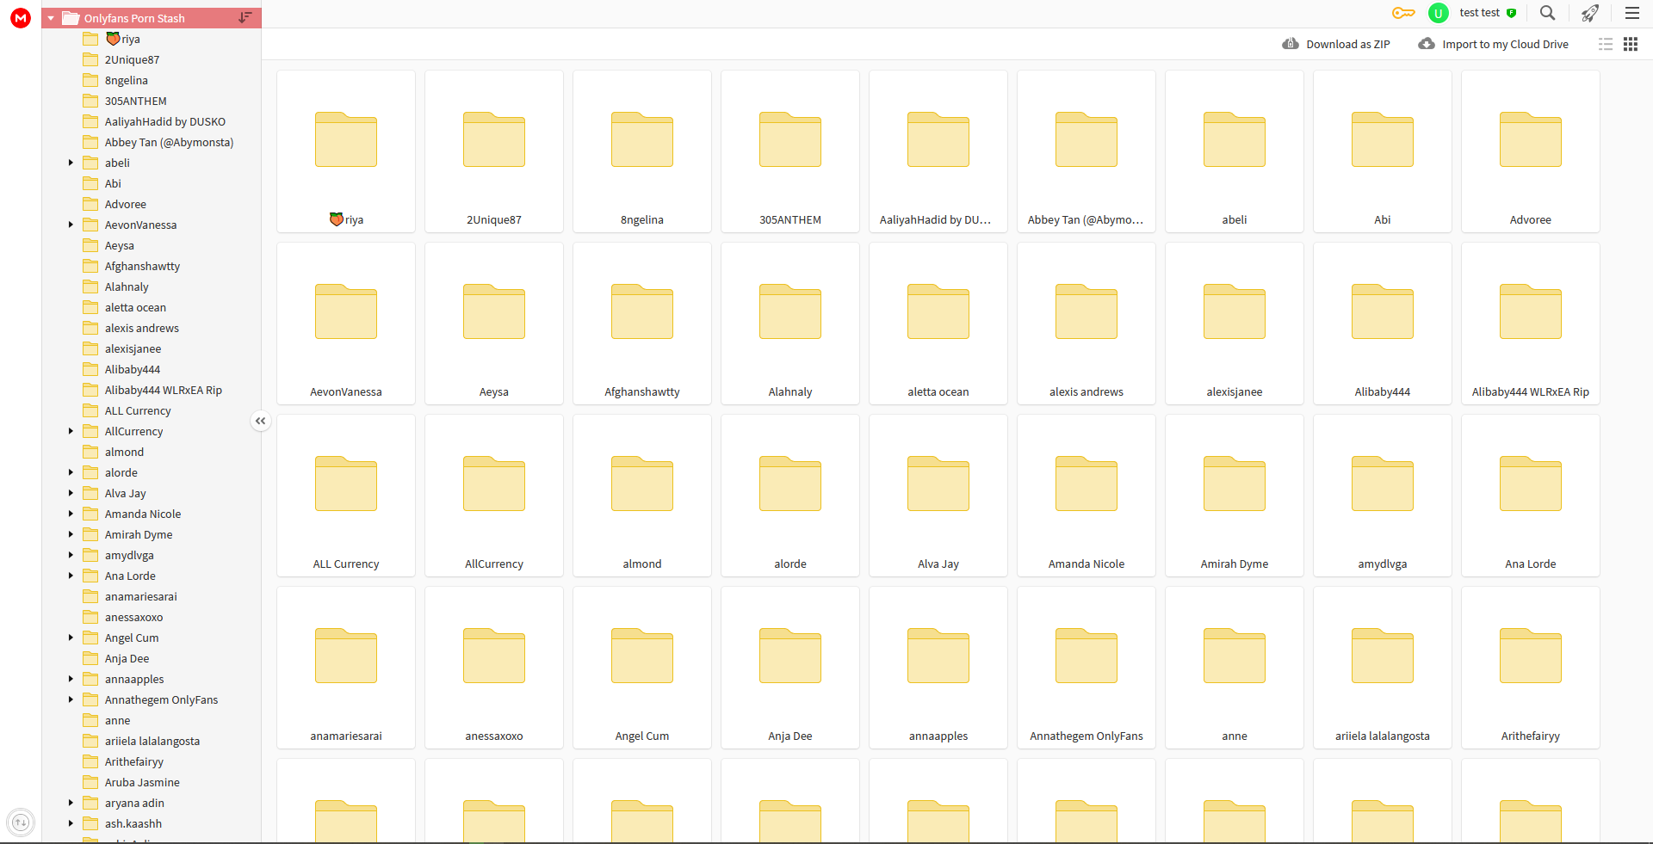This screenshot has width=1653, height=844.
Task: Open the transfers icon at bottom left
Action: (x=21, y=822)
